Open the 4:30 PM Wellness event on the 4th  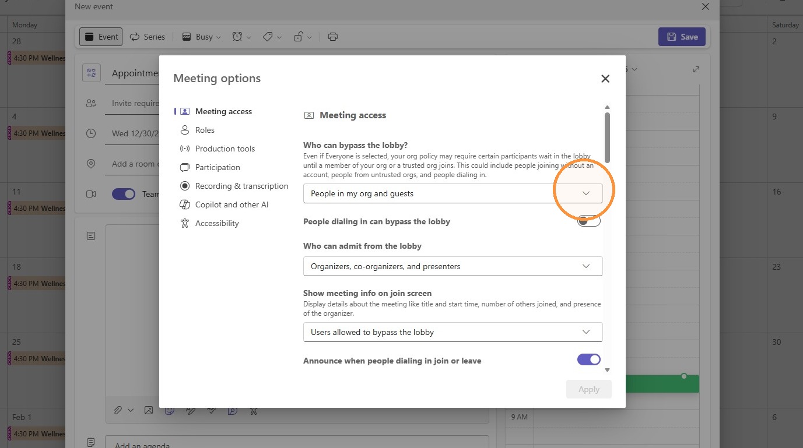[36, 133]
